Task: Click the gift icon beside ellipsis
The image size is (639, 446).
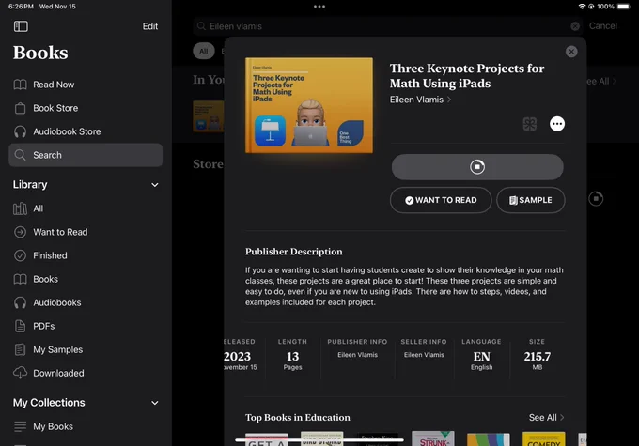Action: point(529,124)
